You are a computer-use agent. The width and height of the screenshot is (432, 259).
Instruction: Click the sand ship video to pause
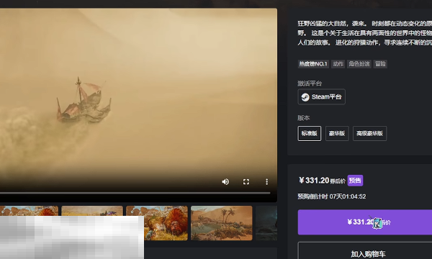coord(138,96)
